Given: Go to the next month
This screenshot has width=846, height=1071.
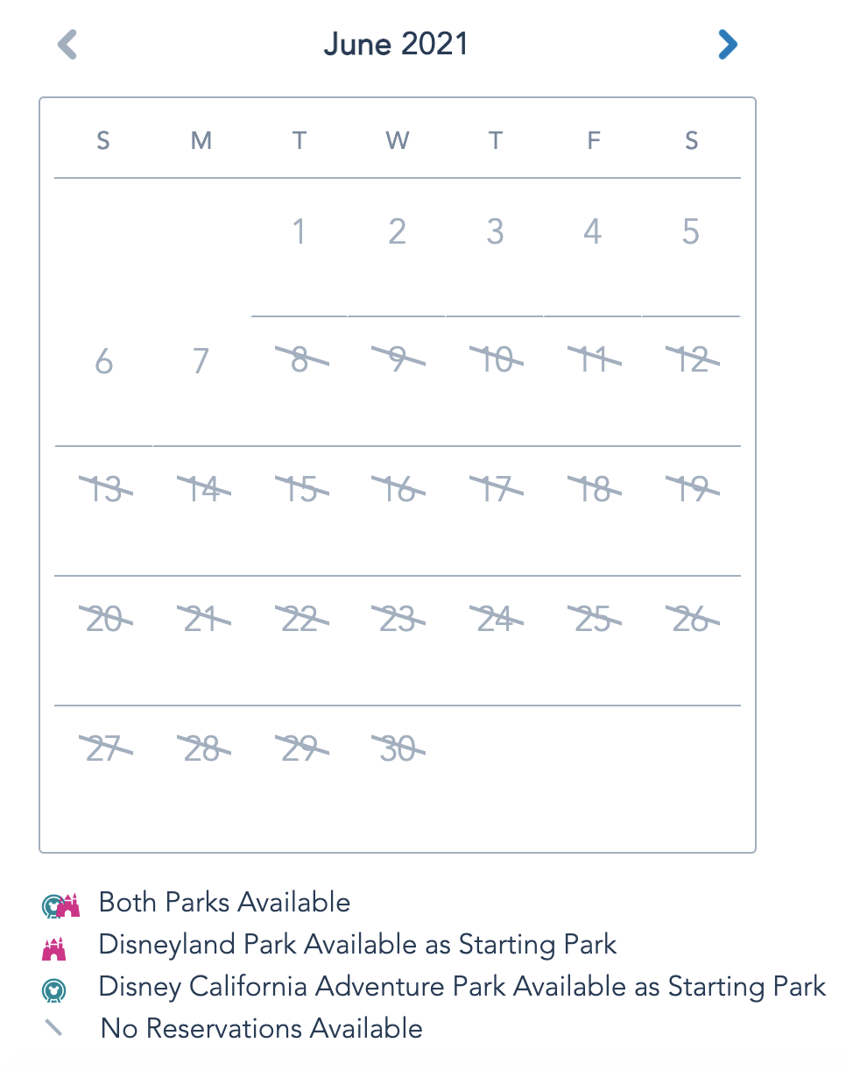Looking at the screenshot, I should [727, 45].
